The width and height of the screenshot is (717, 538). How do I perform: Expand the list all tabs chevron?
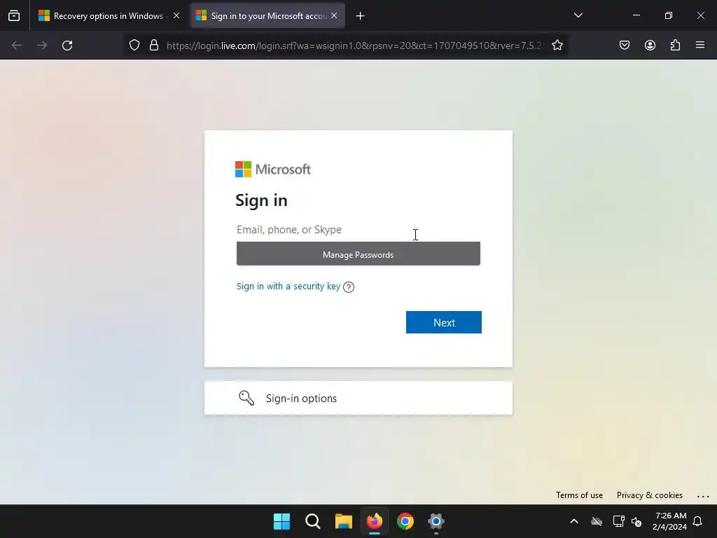[x=578, y=15]
